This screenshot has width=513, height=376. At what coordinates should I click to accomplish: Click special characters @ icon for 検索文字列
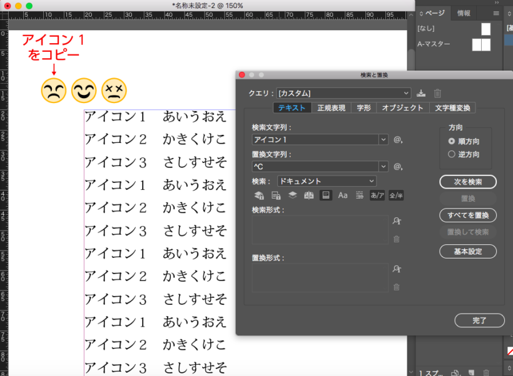coord(397,139)
